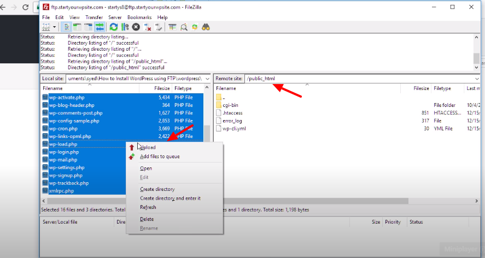485x258 pixels.
Task: Select wp-comments-post.php local file
Action: 75,113
